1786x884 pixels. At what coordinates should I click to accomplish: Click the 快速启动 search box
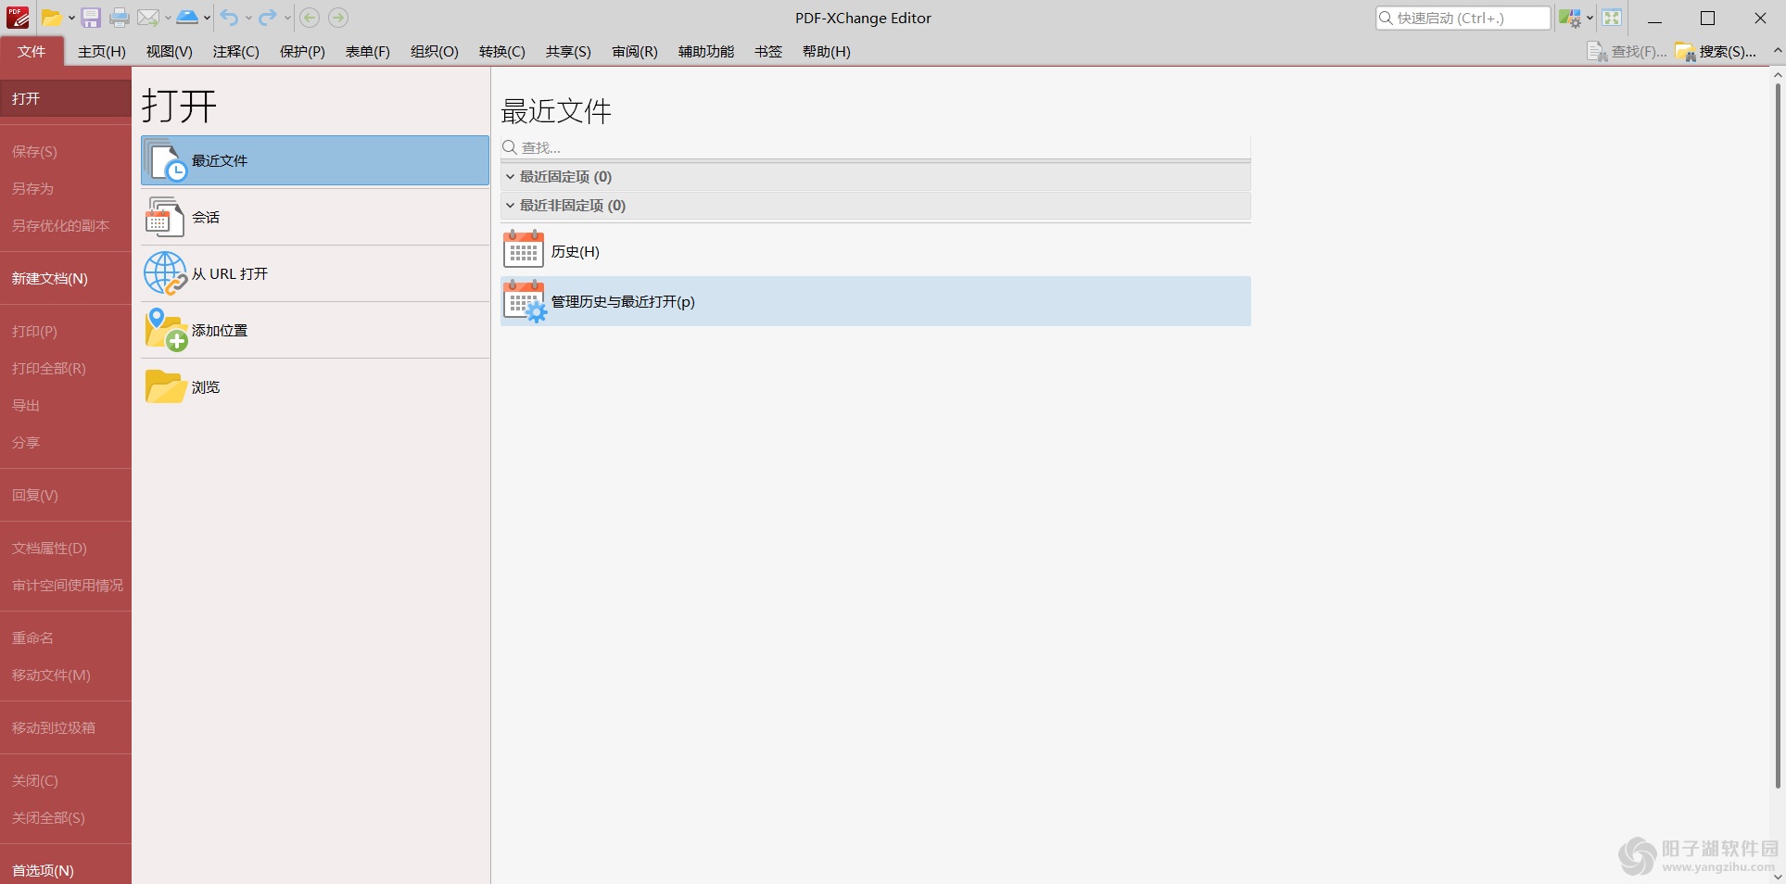pyautogui.click(x=1463, y=17)
